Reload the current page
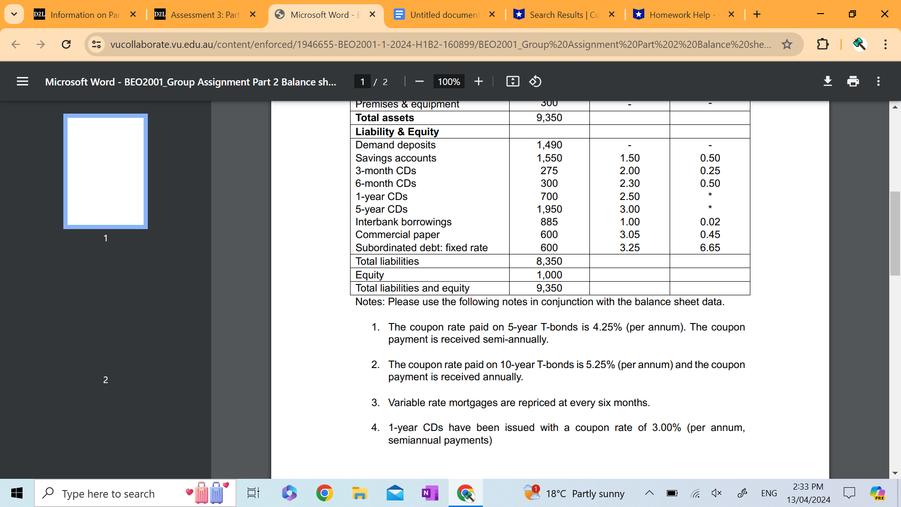 [x=66, y=45]
